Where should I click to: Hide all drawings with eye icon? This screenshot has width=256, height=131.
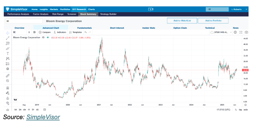click(8, 103)
